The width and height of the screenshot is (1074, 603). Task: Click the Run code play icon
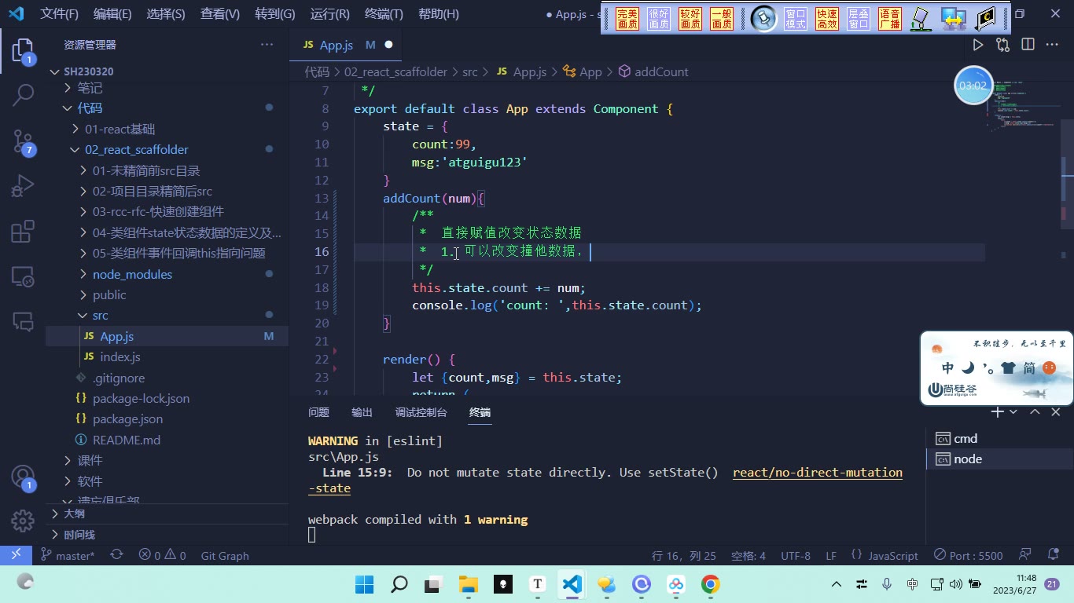click(978, 45)
